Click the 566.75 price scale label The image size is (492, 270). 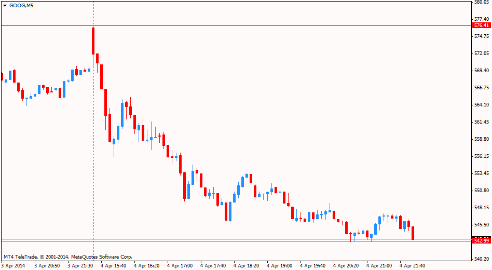point(482,88)
